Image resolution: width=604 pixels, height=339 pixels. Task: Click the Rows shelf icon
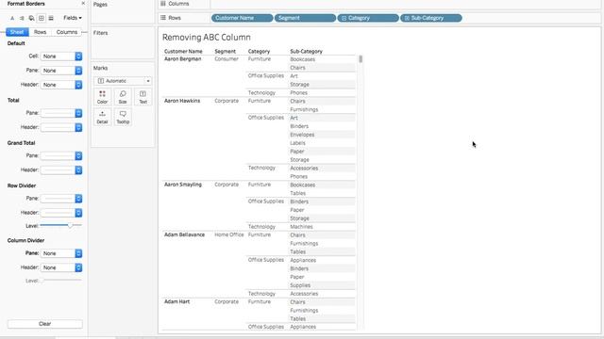point(163,18)
